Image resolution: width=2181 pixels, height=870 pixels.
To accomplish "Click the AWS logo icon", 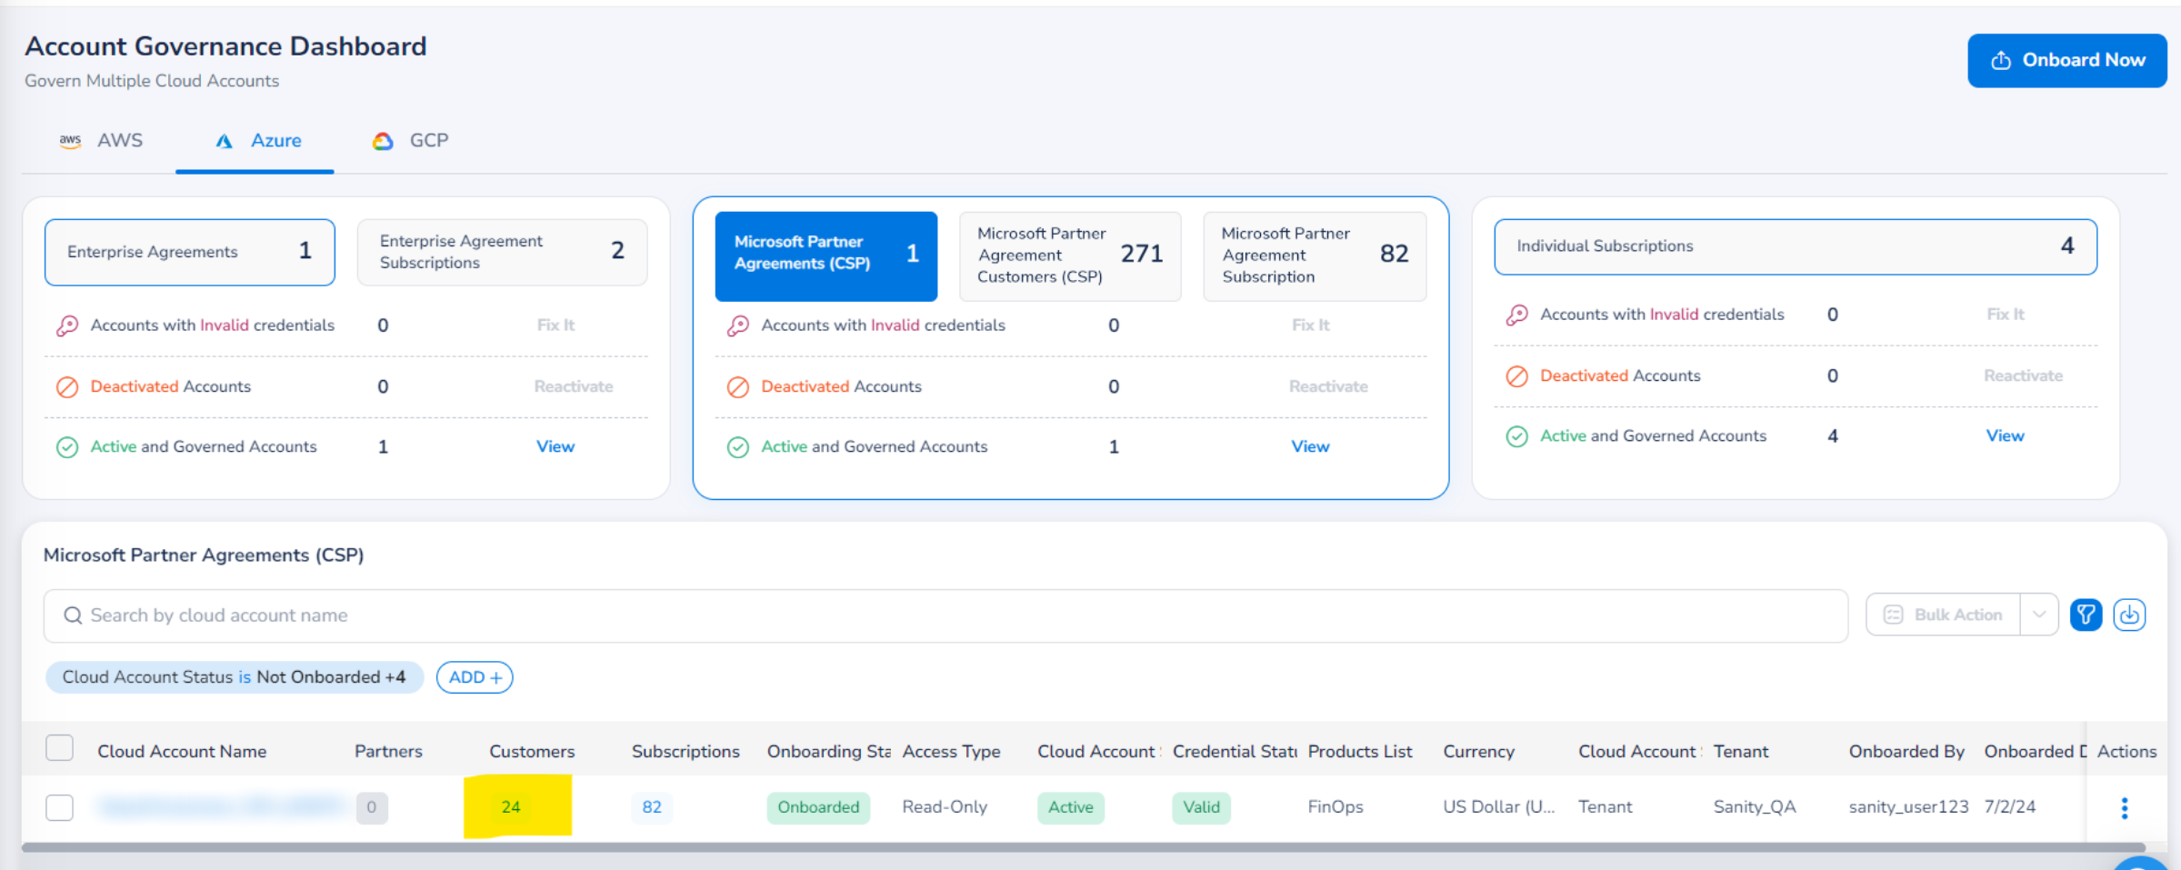I will pos(70,141).
